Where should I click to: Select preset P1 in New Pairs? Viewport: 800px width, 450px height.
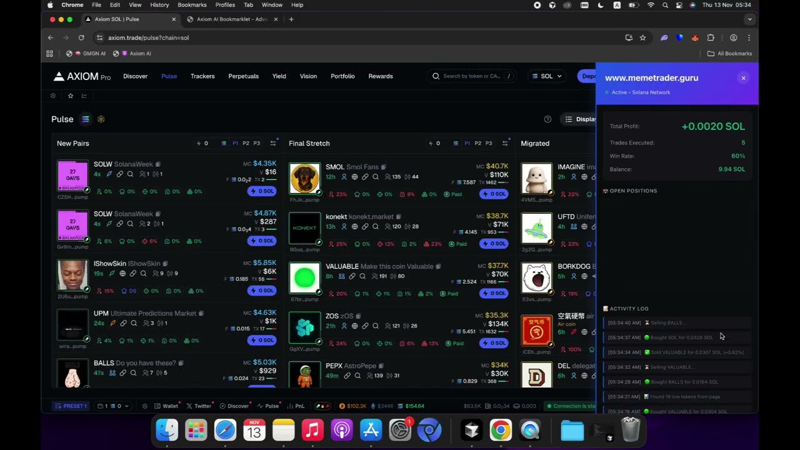(x=235, y=143)
